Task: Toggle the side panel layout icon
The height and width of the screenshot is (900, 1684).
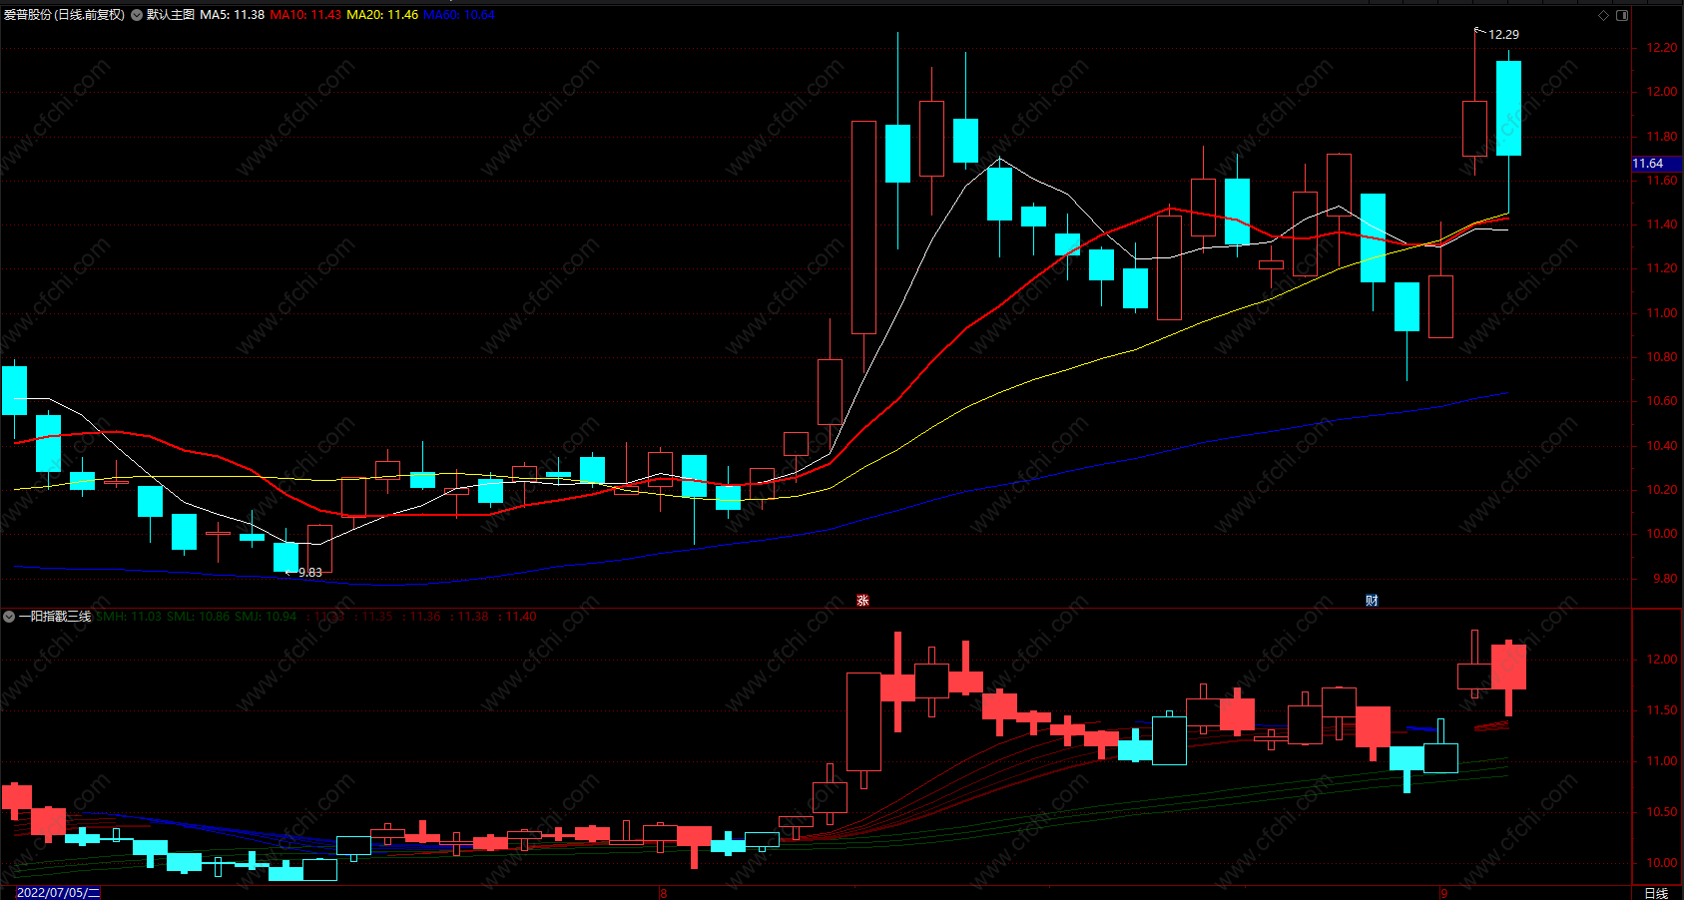Action: click(1622, 15)
